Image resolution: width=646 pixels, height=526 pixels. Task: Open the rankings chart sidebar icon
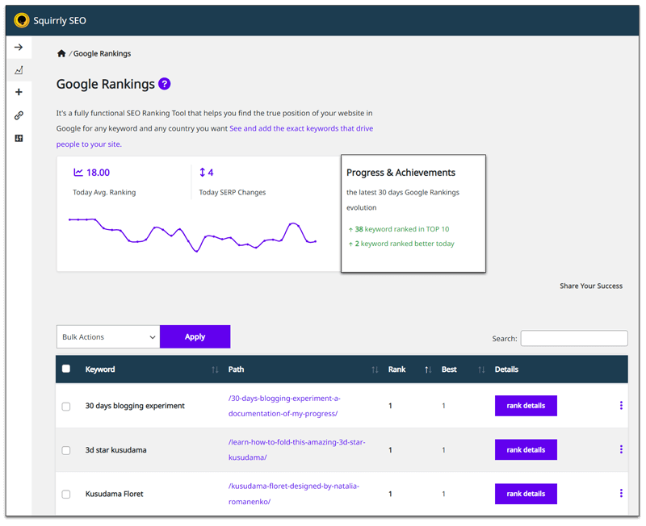coord(19,70)
